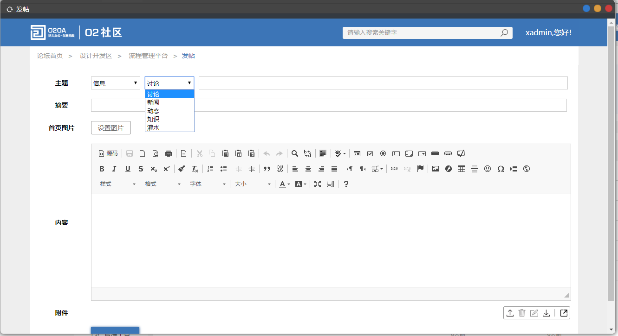618x336 pixels.
Task: Toggle bold formatting
Action: tap(102, 169)
